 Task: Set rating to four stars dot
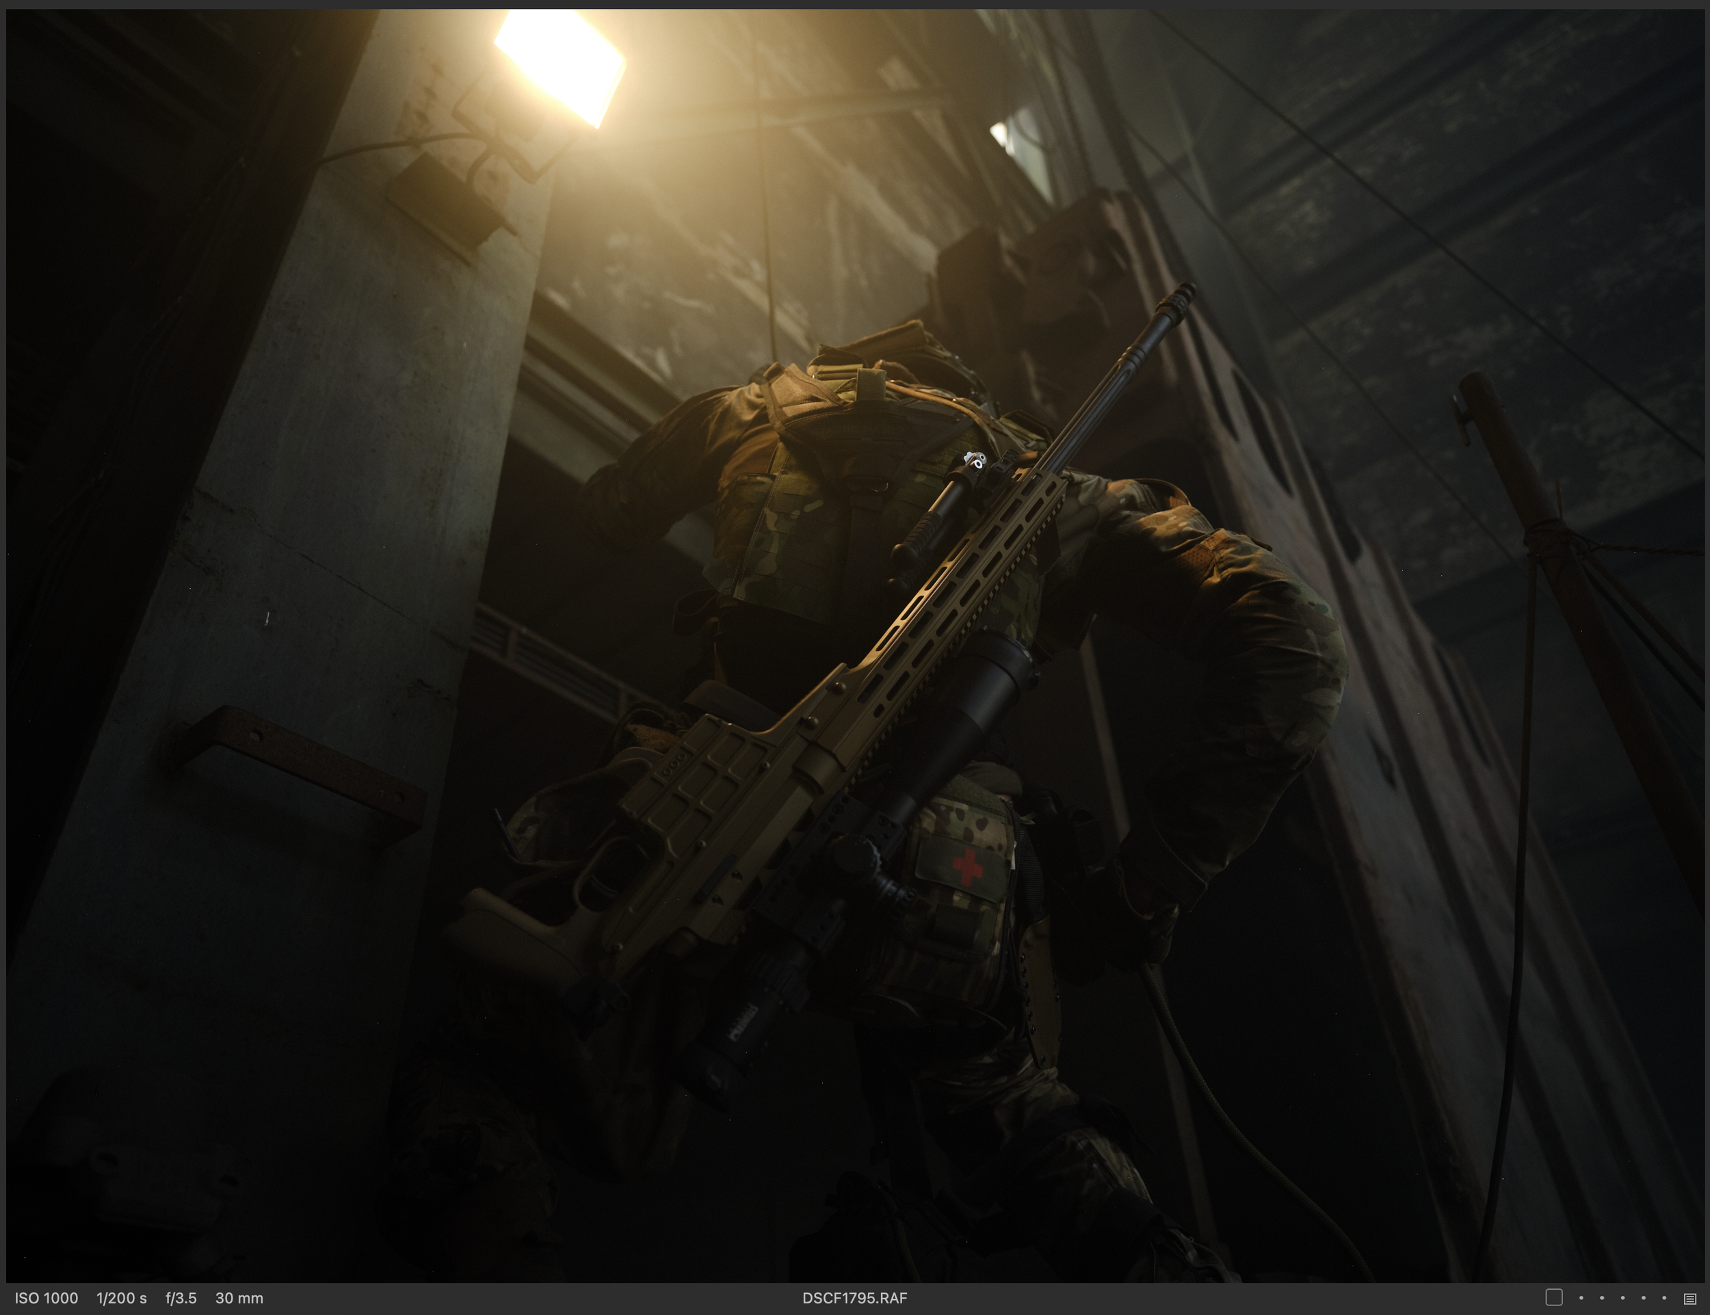(x=1644, y=1298)
